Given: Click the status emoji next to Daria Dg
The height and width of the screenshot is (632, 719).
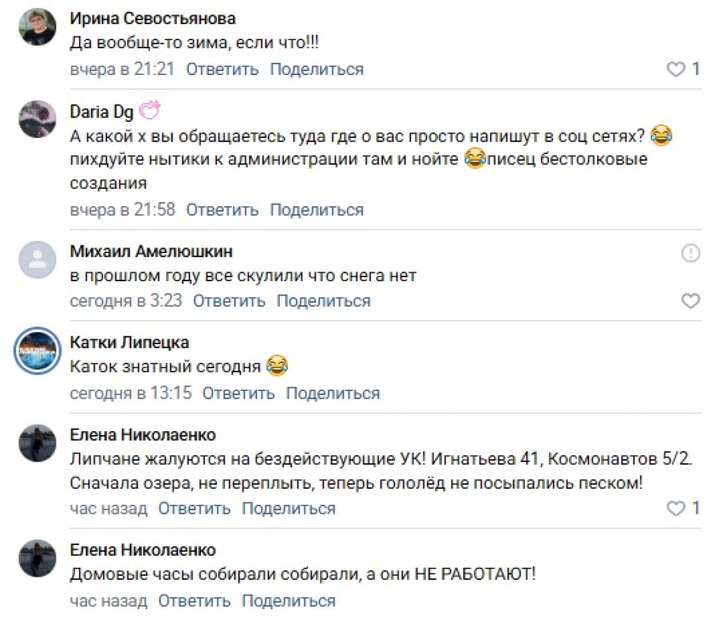Looking at the screenshot, I should 150,111.
